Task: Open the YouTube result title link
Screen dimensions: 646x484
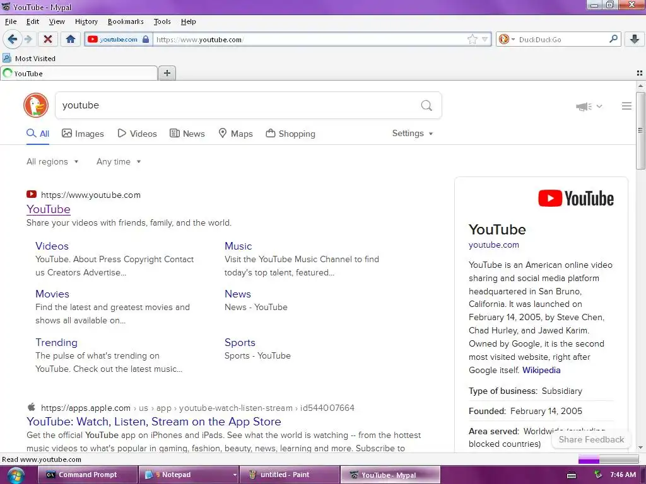Action: (x=48, y=209)
